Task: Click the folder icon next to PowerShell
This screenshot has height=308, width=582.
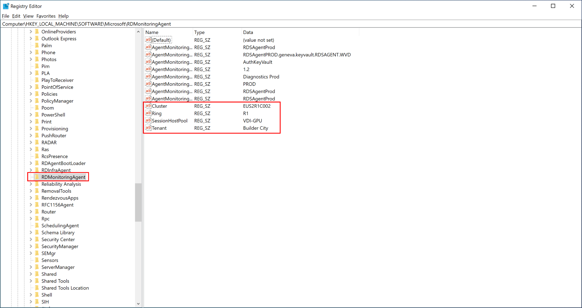Action: (37, 115)
